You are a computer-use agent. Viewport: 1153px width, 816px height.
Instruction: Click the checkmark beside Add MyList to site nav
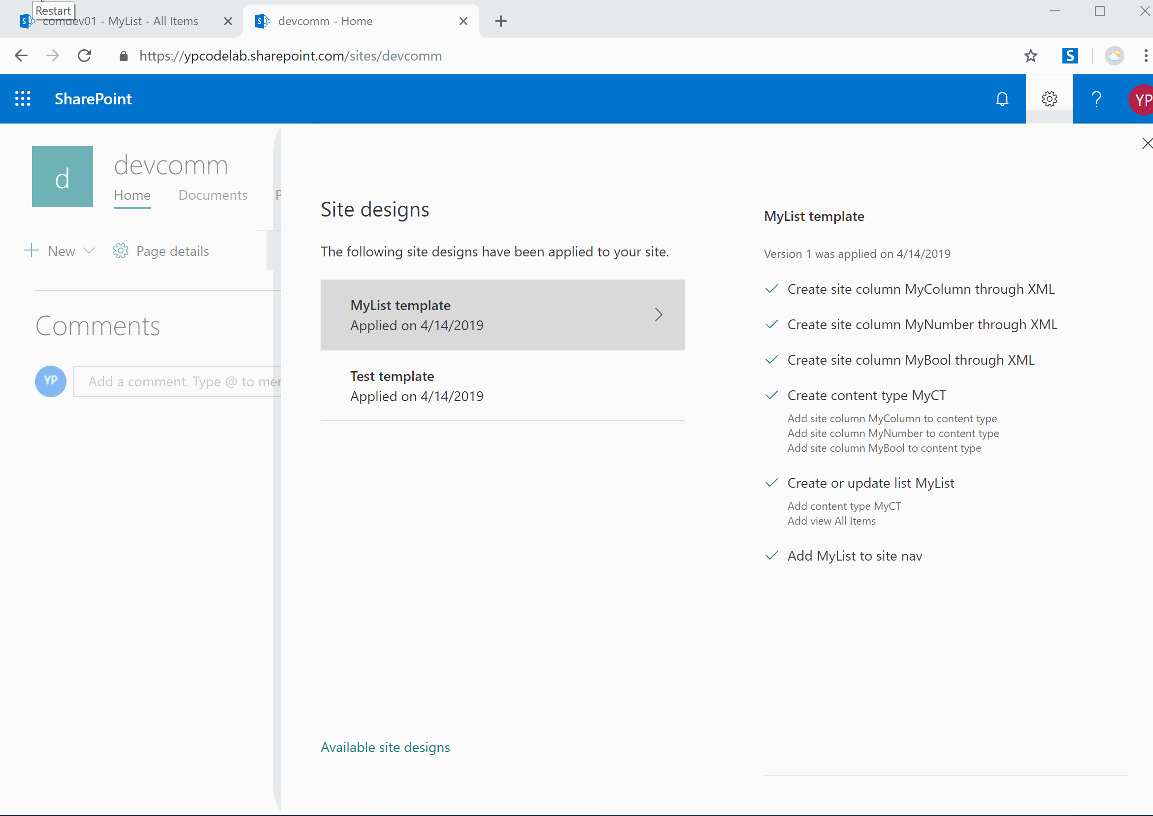coord(771,556)
